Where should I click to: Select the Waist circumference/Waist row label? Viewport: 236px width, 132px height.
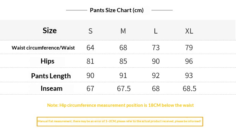point(43,48)
